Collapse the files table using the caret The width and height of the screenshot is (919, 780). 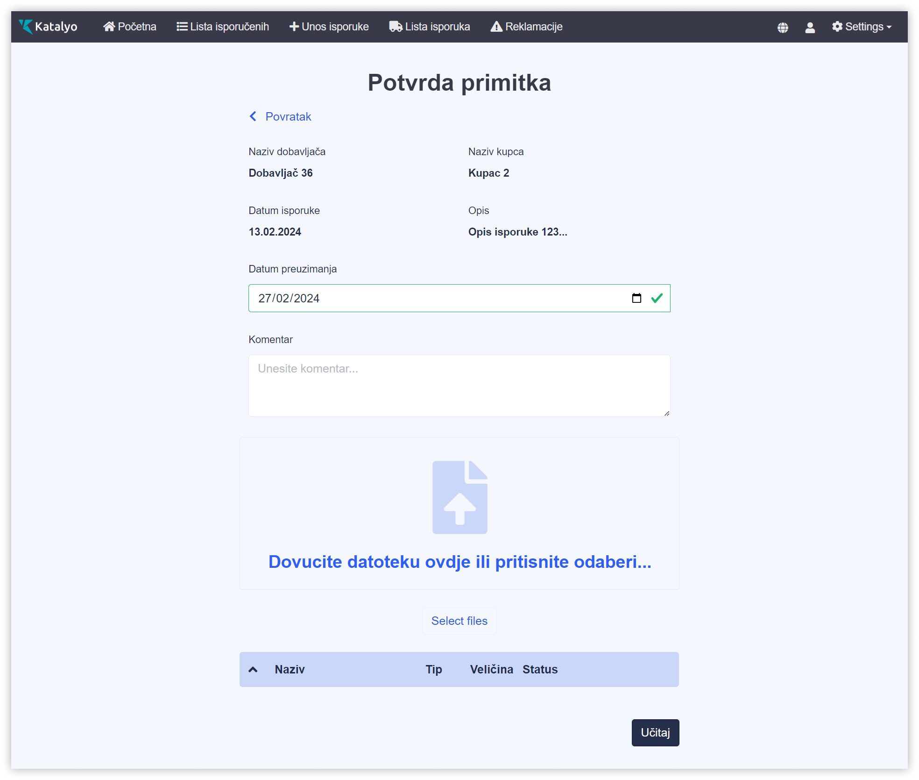tap(253, 669)
